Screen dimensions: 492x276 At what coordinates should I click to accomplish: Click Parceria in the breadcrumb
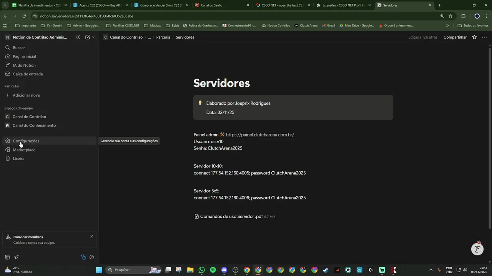tap(163, 37)
